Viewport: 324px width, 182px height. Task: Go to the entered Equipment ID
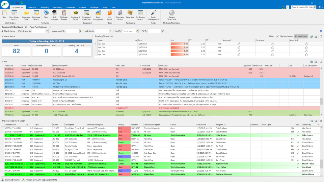(x=81, y=31)
